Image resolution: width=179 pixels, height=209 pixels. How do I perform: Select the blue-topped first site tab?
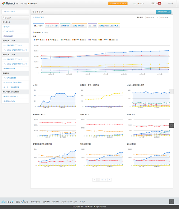pos(38,26)
